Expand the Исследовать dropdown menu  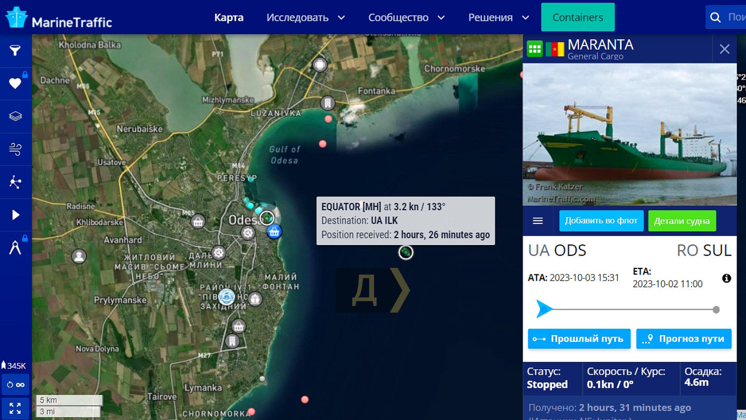click(305, 17)
